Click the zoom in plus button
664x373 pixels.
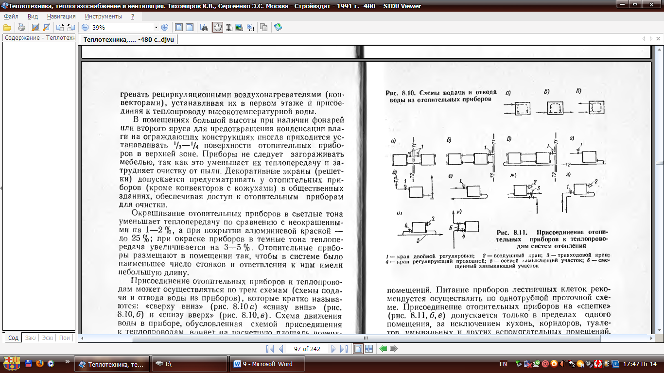pyautogui.click(x=165, y=28)
